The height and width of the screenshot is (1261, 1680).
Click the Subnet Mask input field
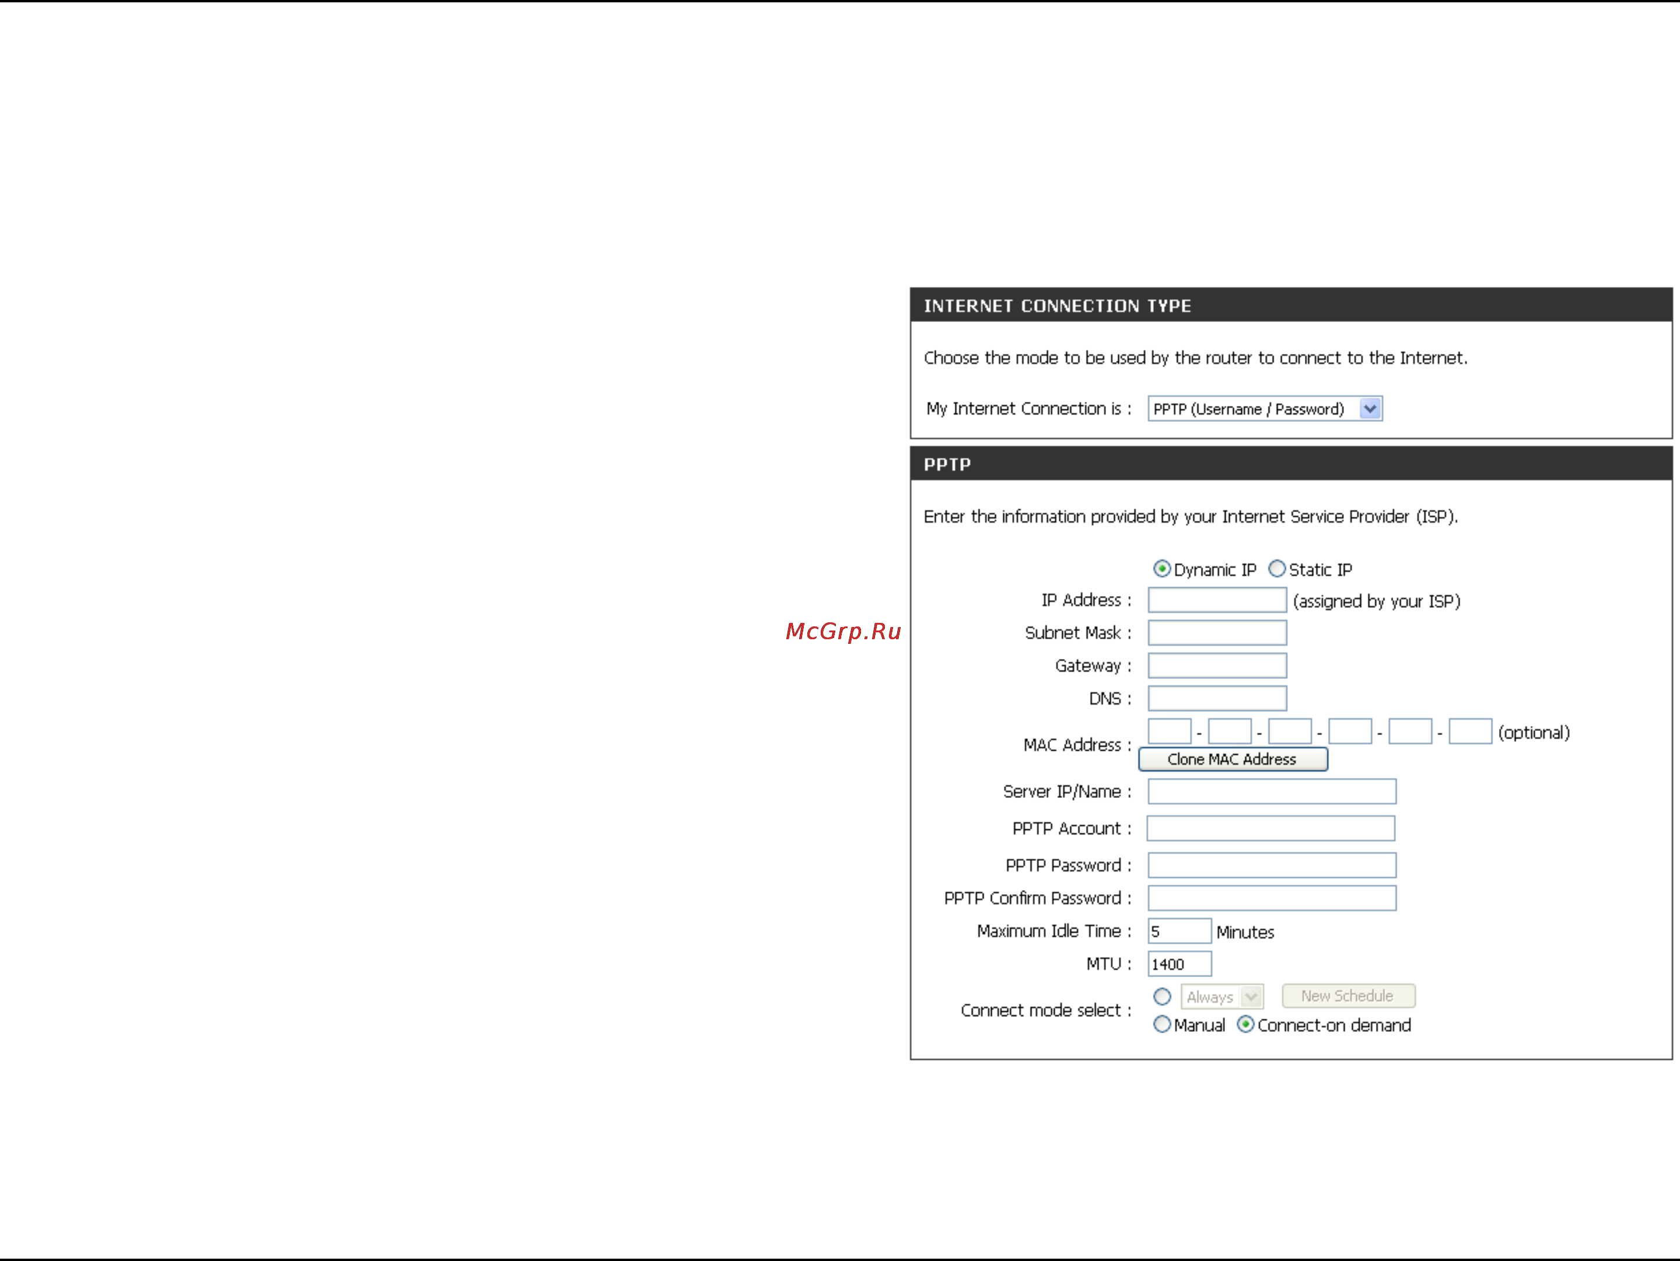click(1217, 632)
